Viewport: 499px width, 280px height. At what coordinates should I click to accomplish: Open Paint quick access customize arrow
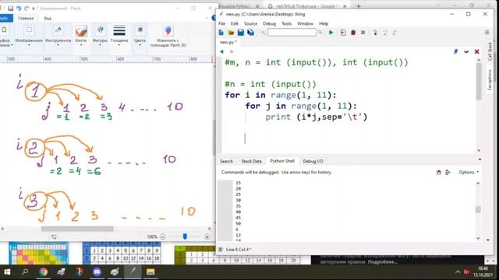[x=34, y=9]
